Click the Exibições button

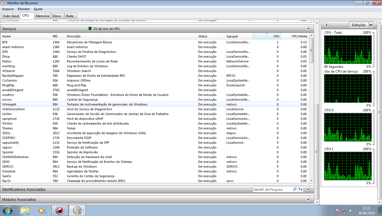pyautogui.click(x=359, y=25)
